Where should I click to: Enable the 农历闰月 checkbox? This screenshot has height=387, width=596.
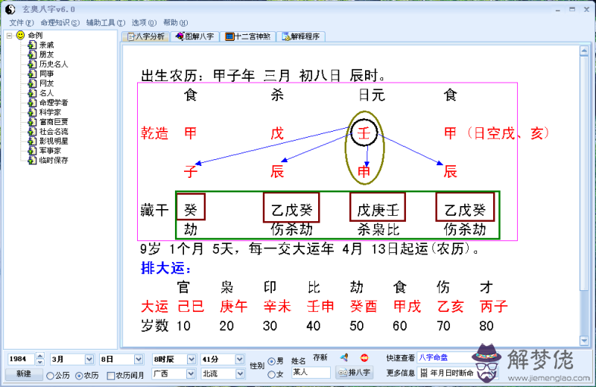click(110, 375)
